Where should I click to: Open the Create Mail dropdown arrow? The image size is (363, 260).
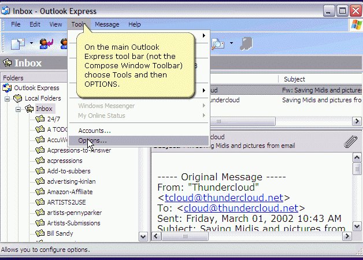click(31, 43)
